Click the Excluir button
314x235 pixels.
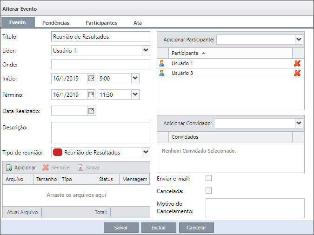tap(159, 228)
